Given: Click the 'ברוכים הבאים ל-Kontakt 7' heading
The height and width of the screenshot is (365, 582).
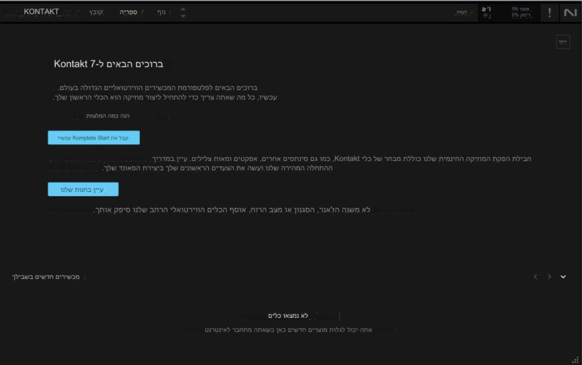Looking at the screenshot, I should [109, 64].
